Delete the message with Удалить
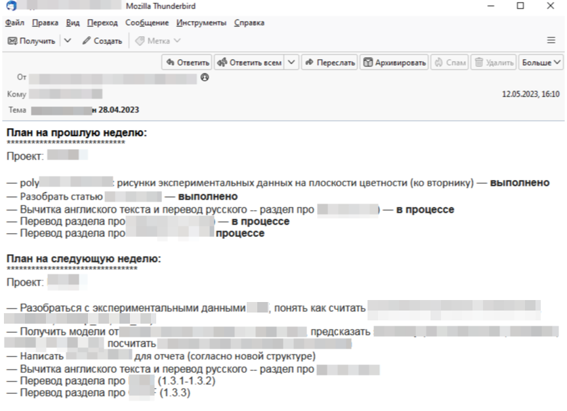The width and height of the screenshot is (567, 411). tap(493, 63)
